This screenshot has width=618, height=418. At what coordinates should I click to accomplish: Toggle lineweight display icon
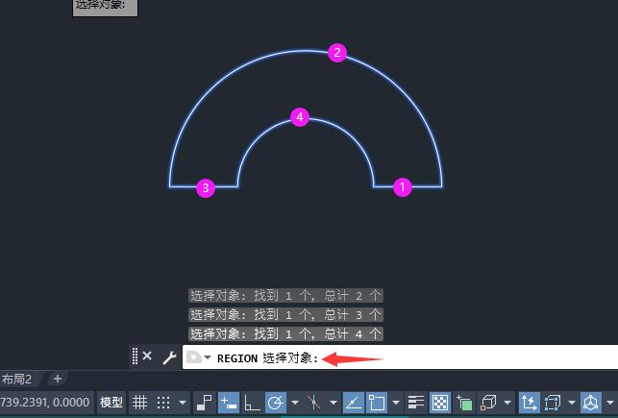416,403
